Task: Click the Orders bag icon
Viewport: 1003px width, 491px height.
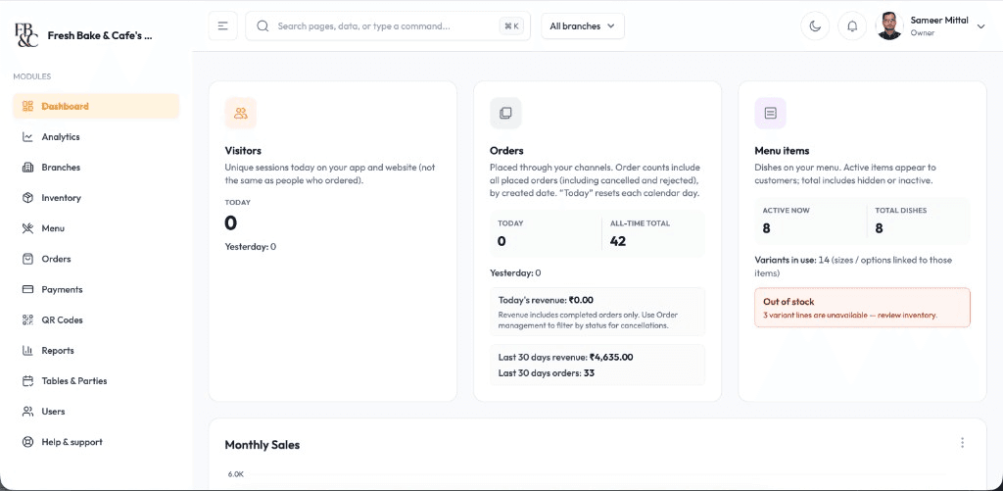Action: 27,260
